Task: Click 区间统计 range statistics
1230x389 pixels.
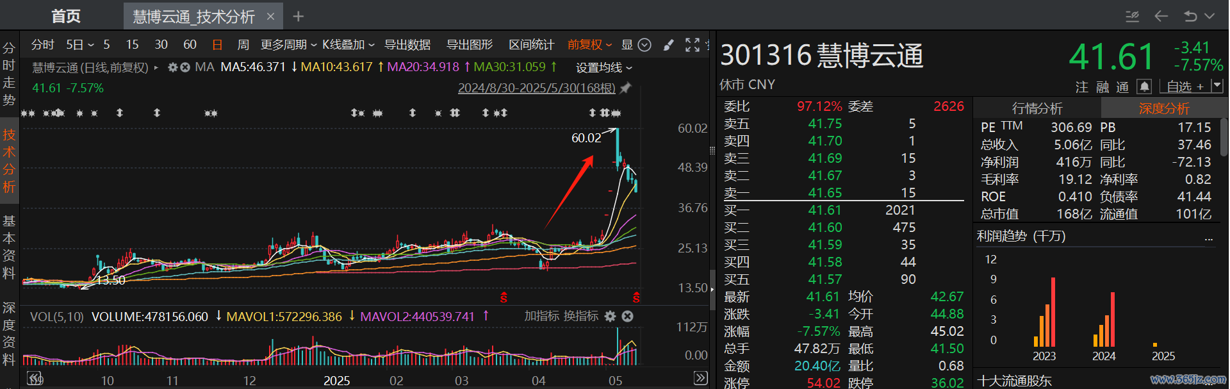Action: (532, 45)
